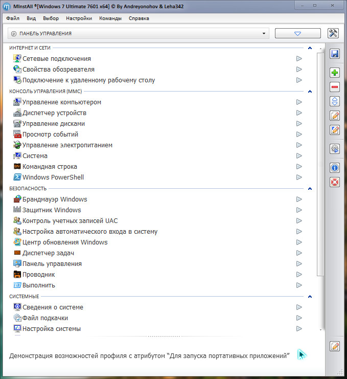The image size is (347, 379).
Task: Click the Свойства обозревателя globe icon
Action: tap(17, 69)
